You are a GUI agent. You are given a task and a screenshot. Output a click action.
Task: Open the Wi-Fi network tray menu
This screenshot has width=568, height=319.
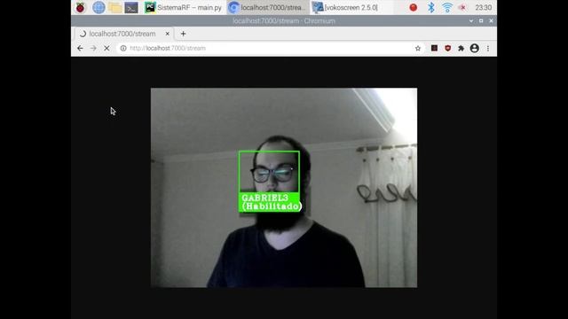(447, 8)
